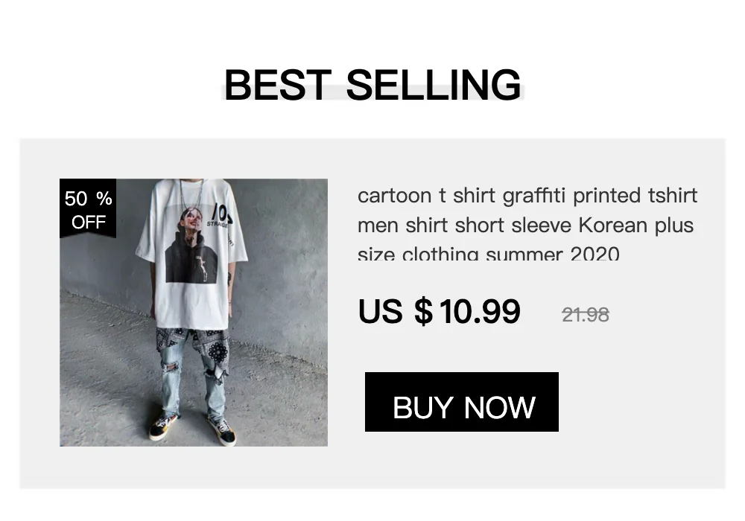Click truncated line 'size clothing summer 2020'
Image resolution: width=745 pixels, height=521 pixels.
pyautogui.click(x=489, y=253)
